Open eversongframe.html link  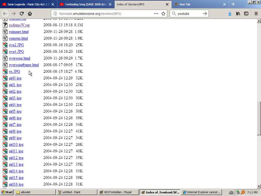[x=24, y=65]
